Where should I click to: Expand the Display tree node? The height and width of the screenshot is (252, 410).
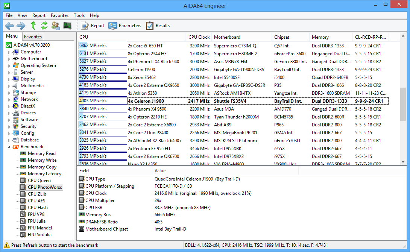9,79
